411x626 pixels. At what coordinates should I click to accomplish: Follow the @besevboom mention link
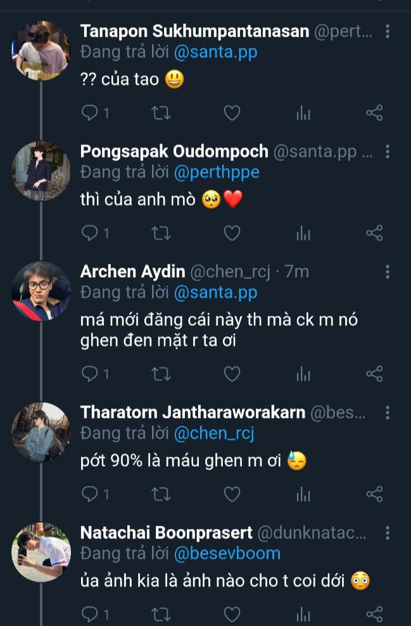coord(227,553)
